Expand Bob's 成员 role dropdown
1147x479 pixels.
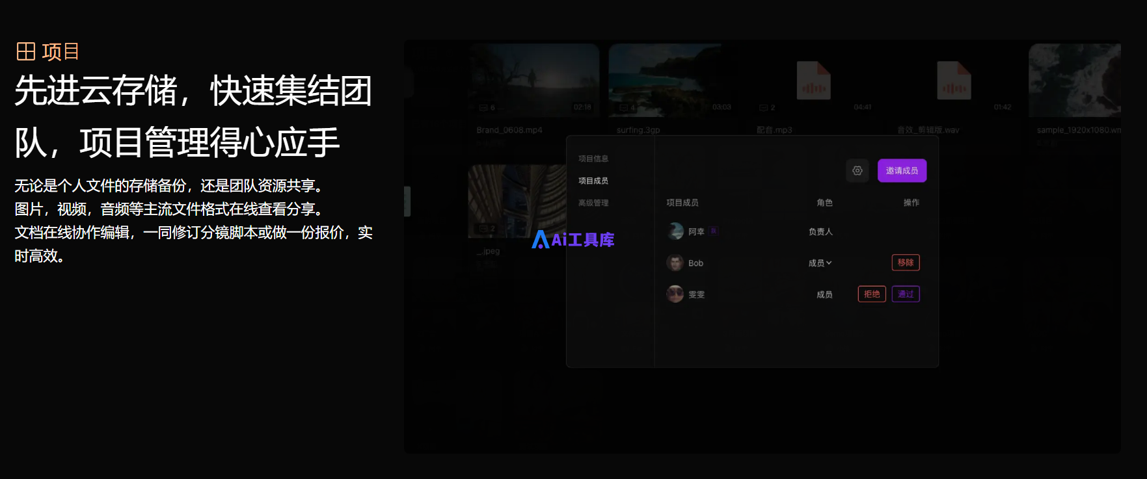click(x=820, y=263)
